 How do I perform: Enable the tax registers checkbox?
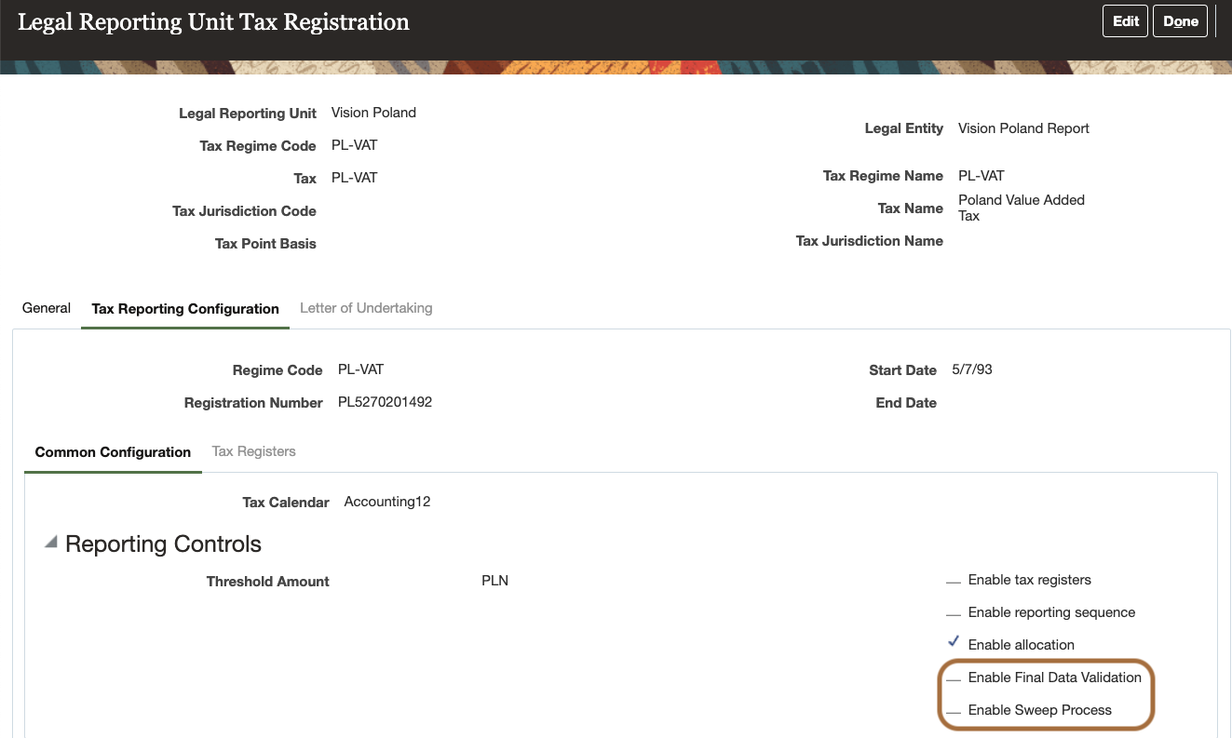pos(953,580)
